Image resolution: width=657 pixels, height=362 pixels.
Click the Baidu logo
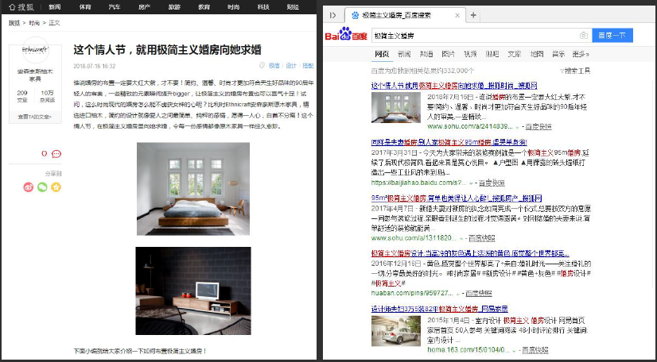coord(342,36)
